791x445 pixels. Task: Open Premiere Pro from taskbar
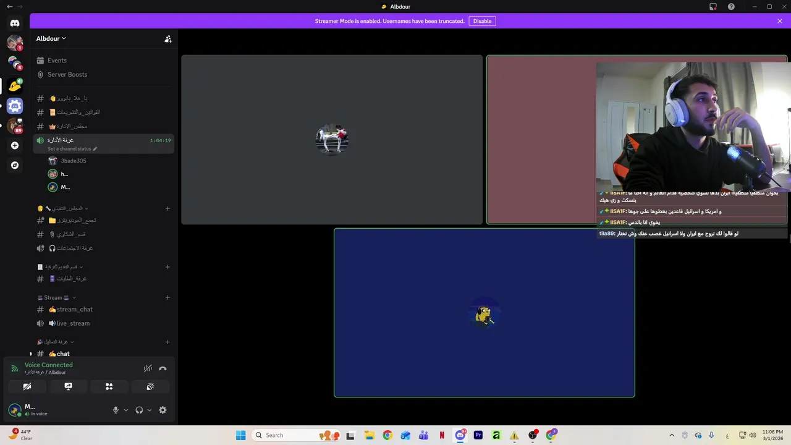(478, 435)
